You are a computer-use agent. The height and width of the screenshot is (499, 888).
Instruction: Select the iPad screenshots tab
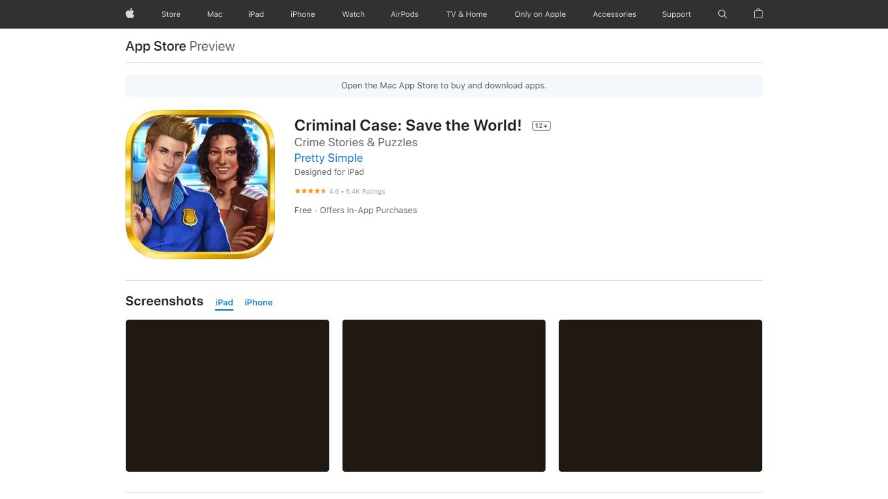(x=224, y=303)
